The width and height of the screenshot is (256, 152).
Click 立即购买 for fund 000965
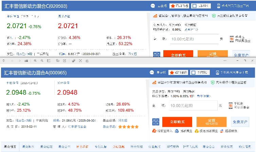[x=177, y=122]
